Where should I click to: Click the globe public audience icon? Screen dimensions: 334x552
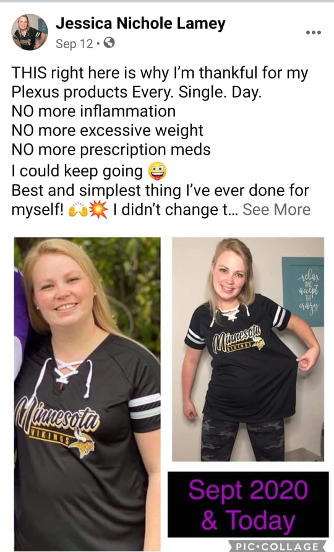coord(109,43)
